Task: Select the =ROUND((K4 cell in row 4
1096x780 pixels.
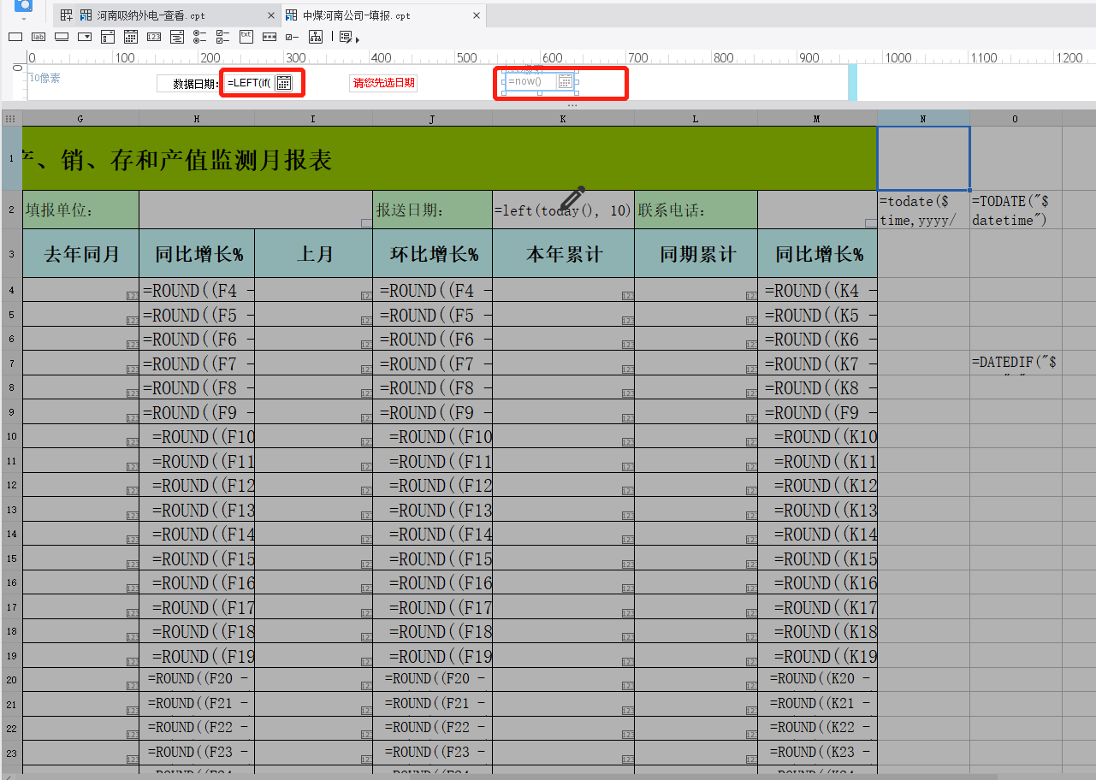Action: click(817, 290)
